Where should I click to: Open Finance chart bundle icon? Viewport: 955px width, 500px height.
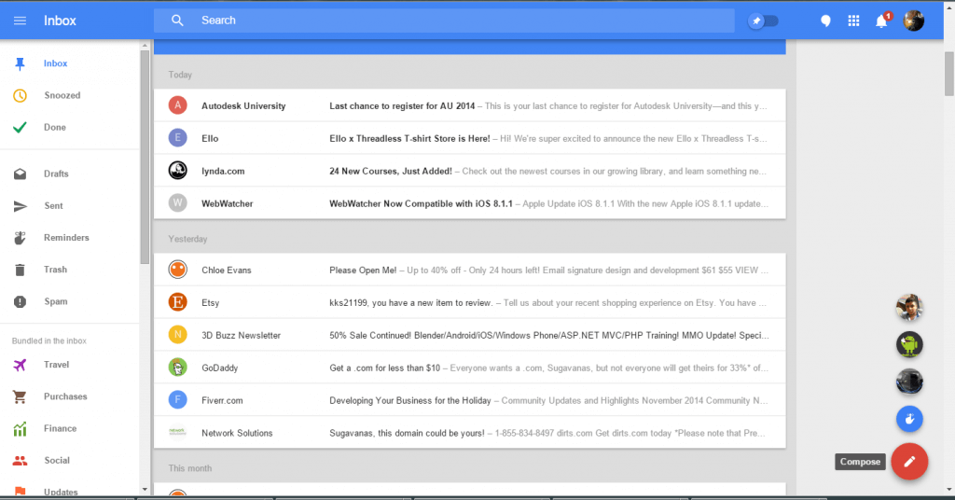click(21, 429)
